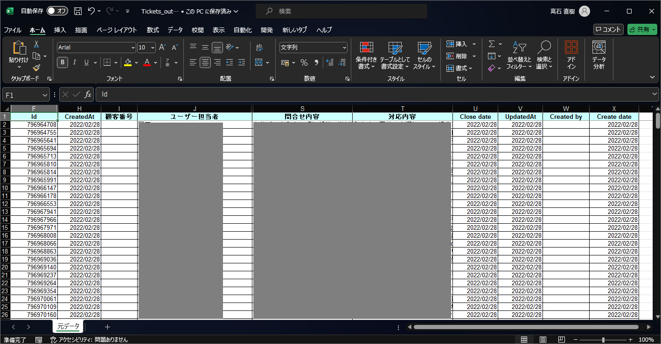Viewport: 661px width, 344px height.
Task: Click the Paste clipboard icon
Action: click(x=19, y=48)
